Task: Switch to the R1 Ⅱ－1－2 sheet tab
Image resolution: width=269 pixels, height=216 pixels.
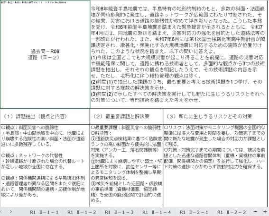Action: coord(82,212)
